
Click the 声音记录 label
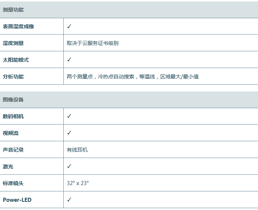(x=13, y=150)
